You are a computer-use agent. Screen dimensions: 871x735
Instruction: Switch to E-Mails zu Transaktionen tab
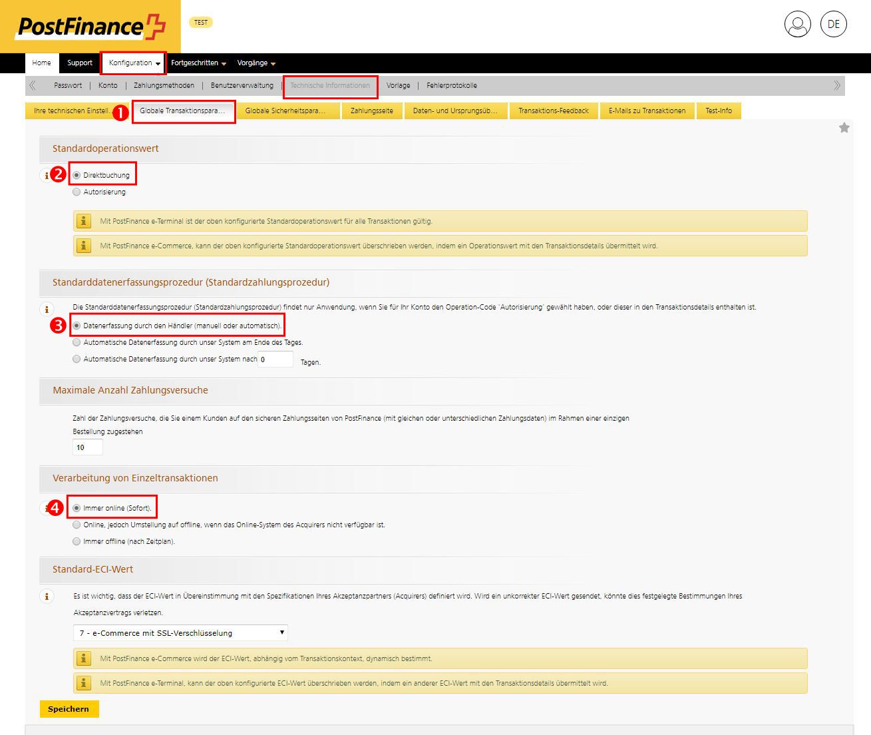coord(647,111)
